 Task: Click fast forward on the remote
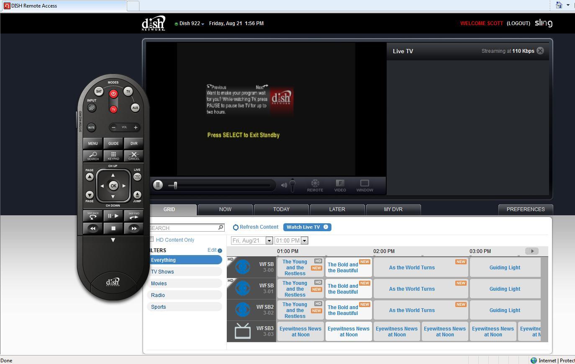134,228
